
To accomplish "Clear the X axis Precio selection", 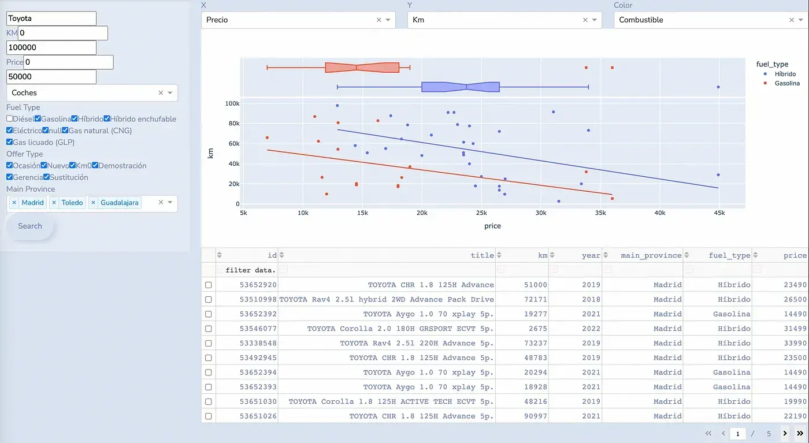I will [379, 20].
